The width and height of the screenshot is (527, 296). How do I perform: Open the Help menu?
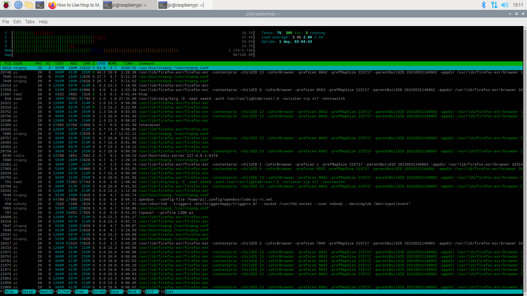(43, 22)
